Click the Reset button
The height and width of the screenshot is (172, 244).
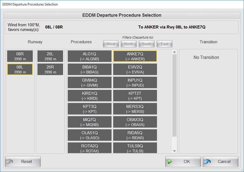pyautogui.click(x=23, y=162)
